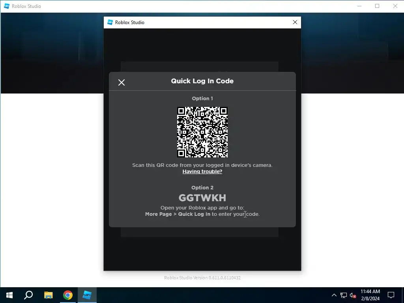Maximize the main Roblox Studio window
This screenshot has width=404, height=303.
pos(377,6)
